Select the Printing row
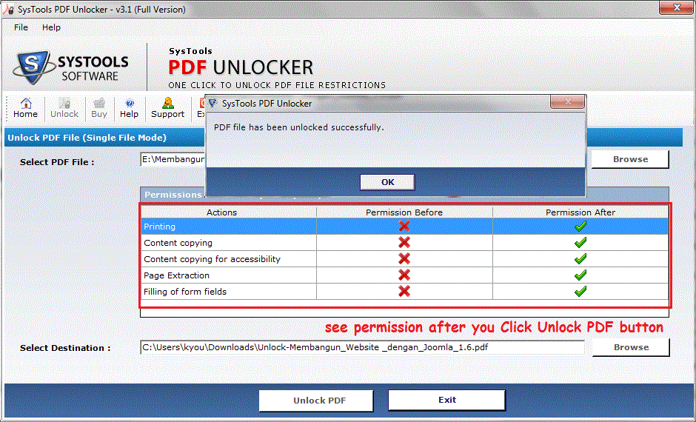 coord(404,227)
